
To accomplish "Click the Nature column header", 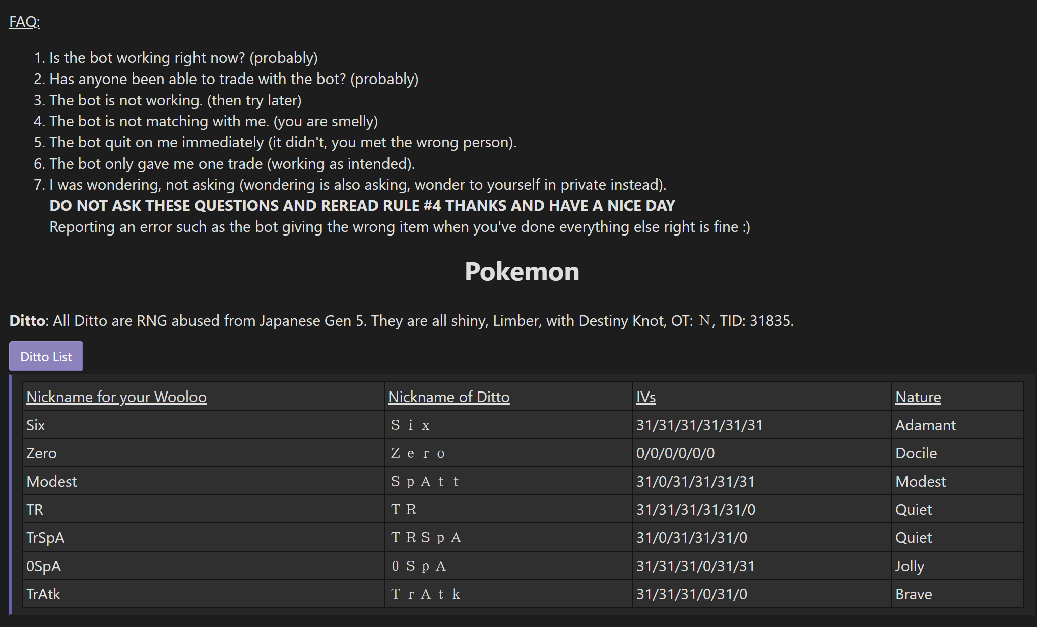I will pos(918,397).
